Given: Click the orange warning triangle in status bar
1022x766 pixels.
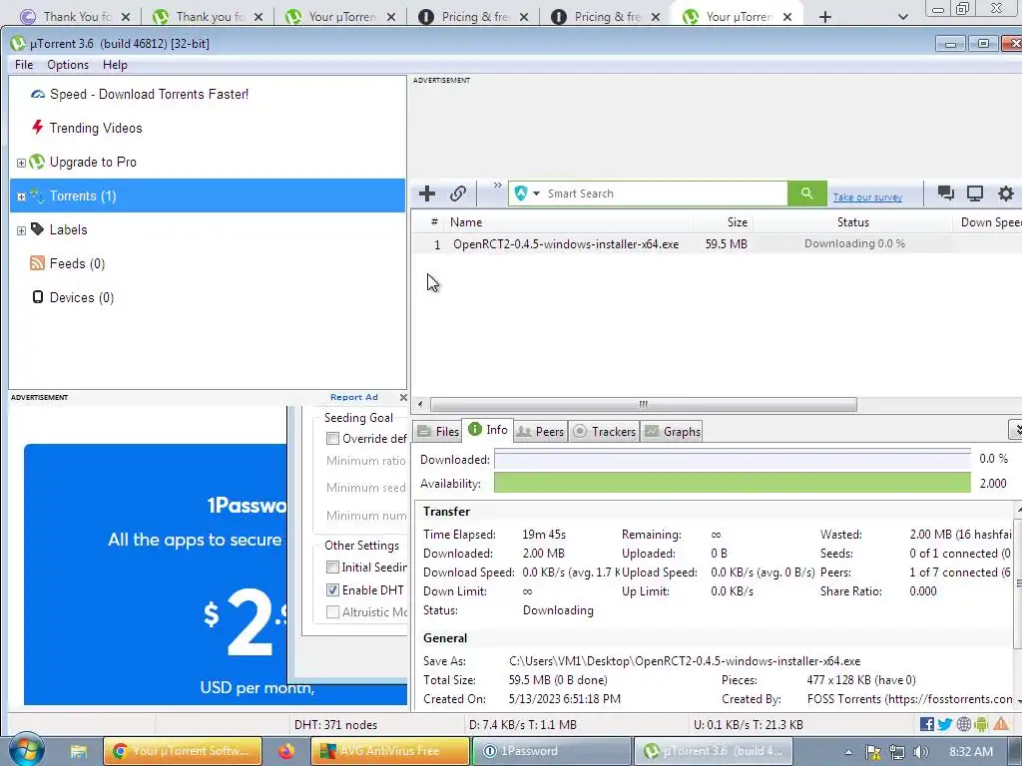Looking at the screenshot, I should coord(1000,724).
